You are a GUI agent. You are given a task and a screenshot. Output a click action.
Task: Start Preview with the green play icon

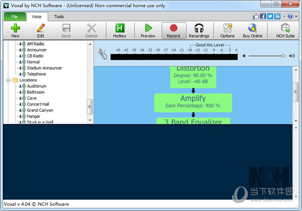pyautogui.click(x=148, y=31)
